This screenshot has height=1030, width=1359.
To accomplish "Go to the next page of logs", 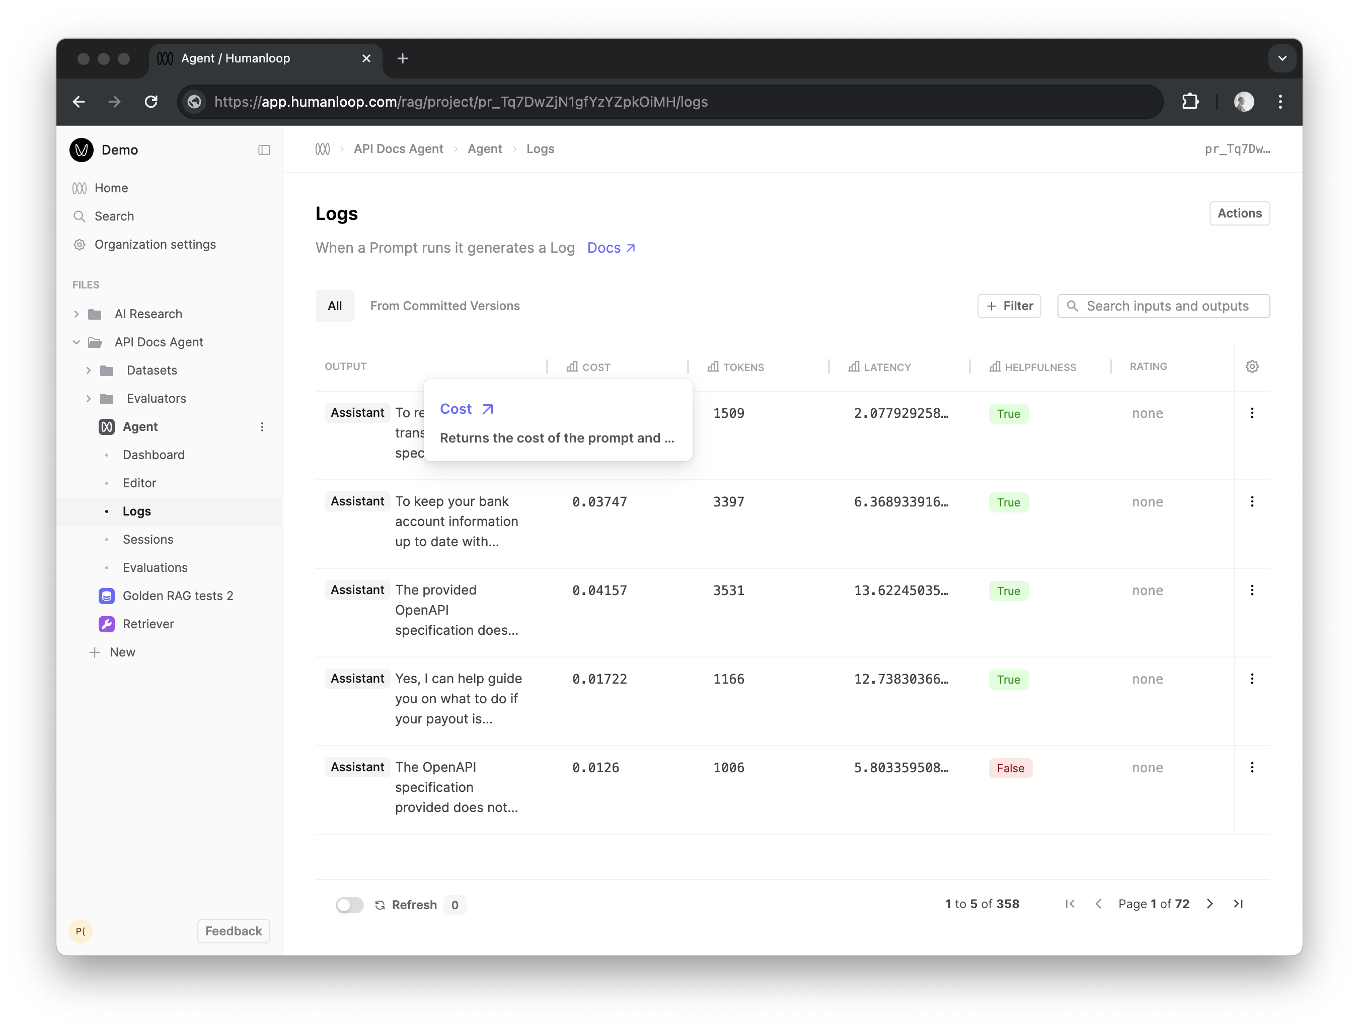I will click(1210, 904).
